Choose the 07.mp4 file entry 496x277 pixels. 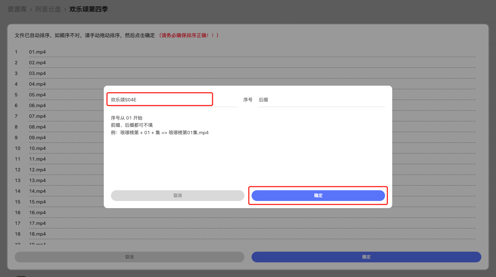(x=38, y=116)
